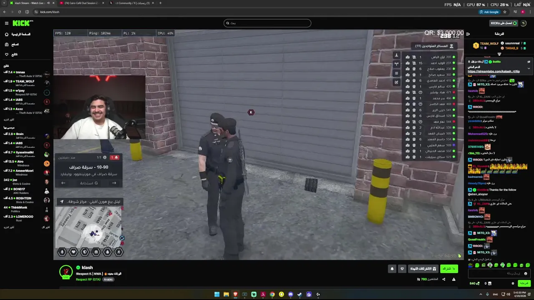Click the get KICKs button

coord(504,23)
